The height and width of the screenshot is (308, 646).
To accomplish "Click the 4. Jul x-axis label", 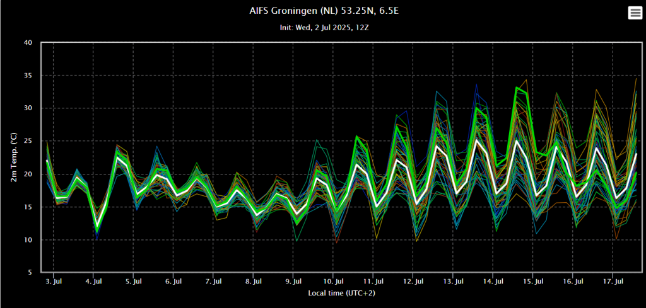I will 93,282.
